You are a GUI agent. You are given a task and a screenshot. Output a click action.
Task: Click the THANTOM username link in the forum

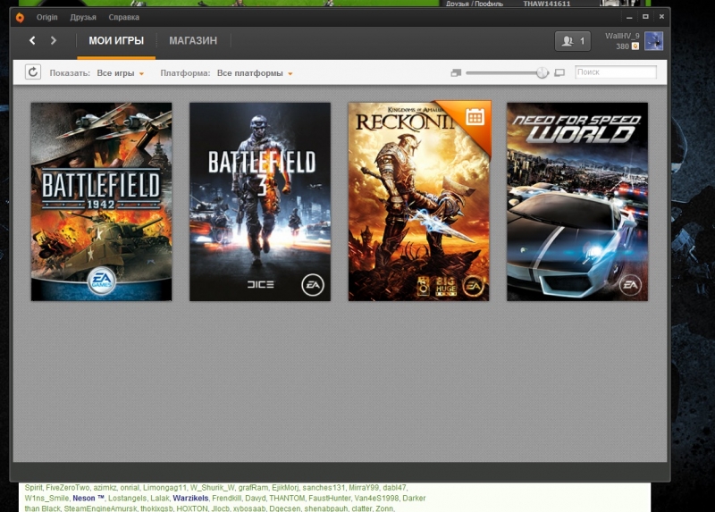pyautogui.click(x=286, y=499)
